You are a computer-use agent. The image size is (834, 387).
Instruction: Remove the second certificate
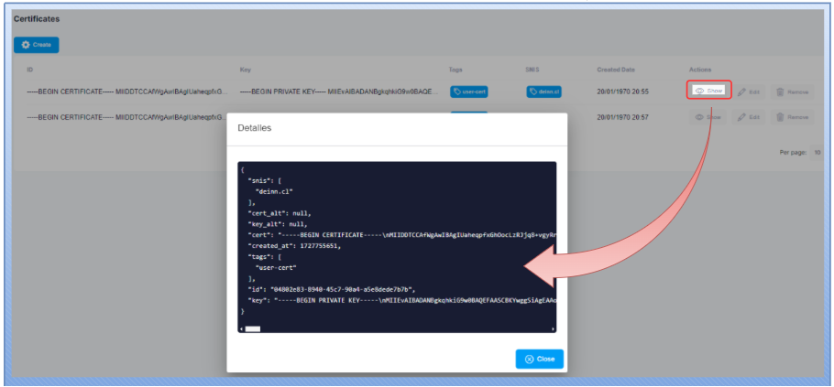point(791,117)
